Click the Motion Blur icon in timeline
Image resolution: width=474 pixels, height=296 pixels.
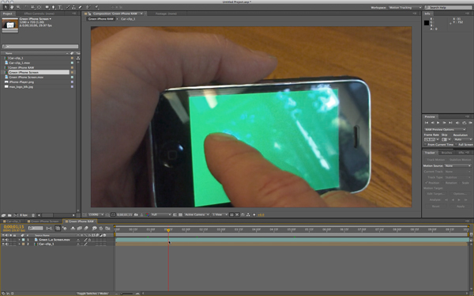tap(86, 228)
